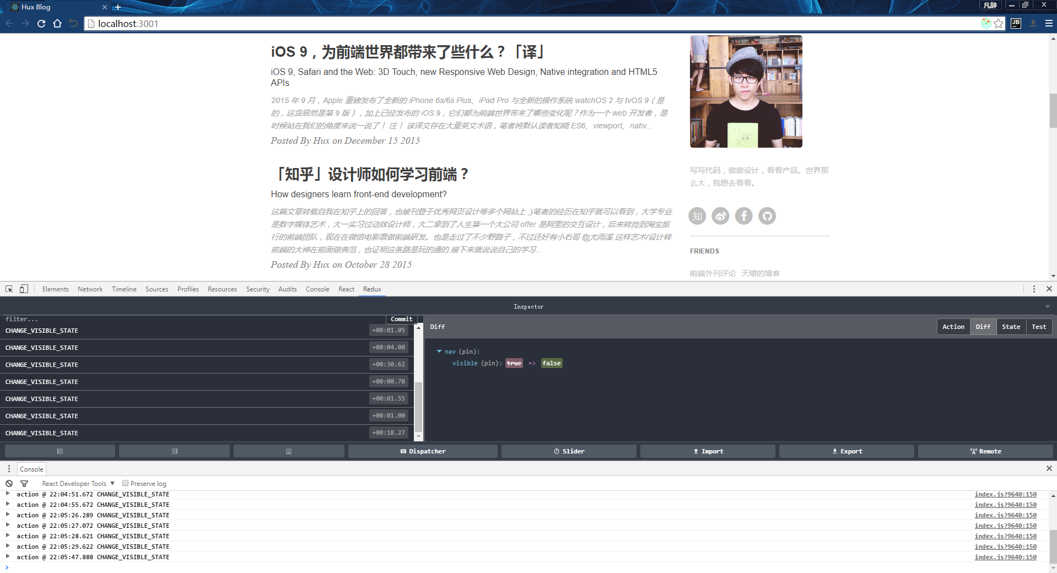
Task: Expand the console entry logged at 22:05:27.072
Action: [8, 525]
